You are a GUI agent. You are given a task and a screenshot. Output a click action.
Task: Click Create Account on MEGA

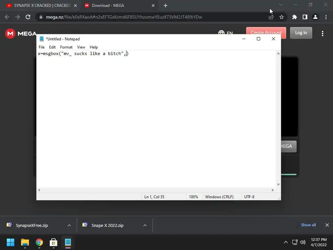coord(266,33)
